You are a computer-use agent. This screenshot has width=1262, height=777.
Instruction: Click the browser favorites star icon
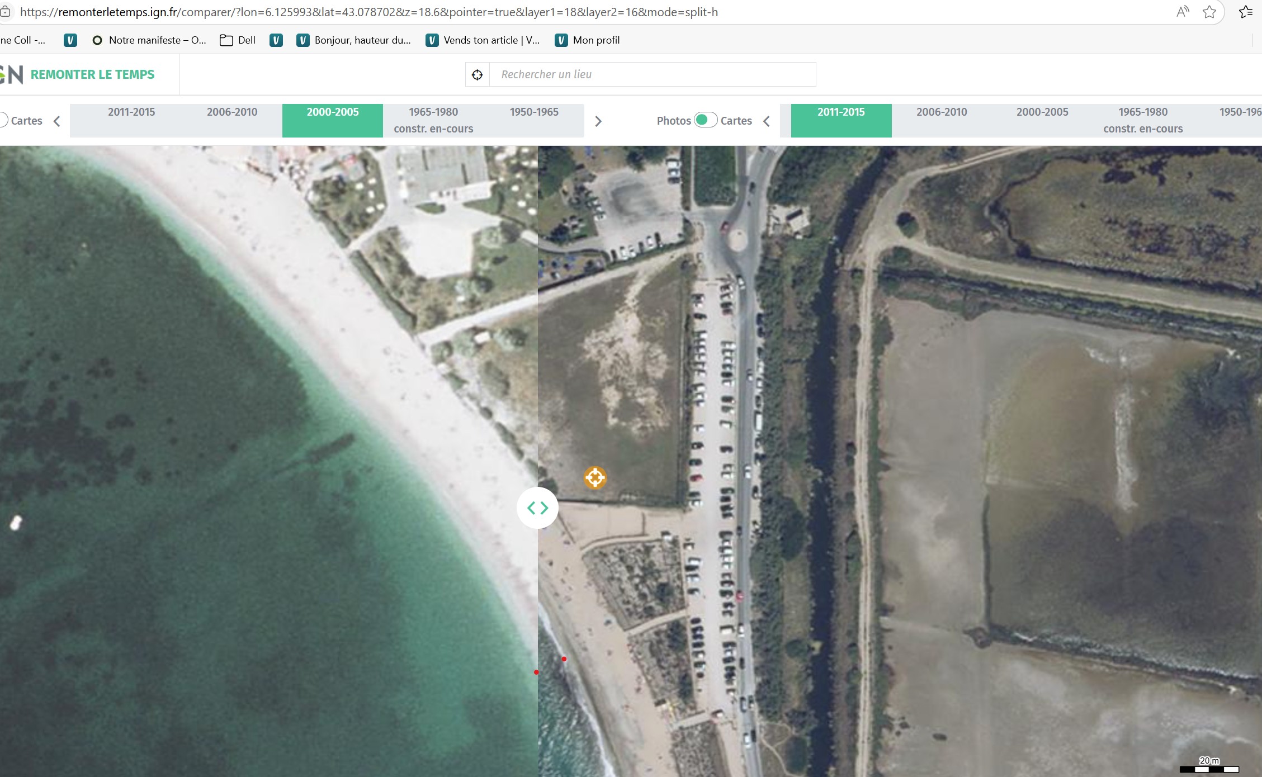(1209, 12)
